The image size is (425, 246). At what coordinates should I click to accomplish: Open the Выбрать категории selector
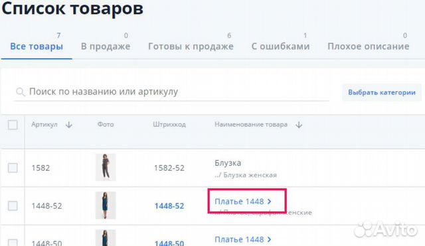(x=382, y=92)
